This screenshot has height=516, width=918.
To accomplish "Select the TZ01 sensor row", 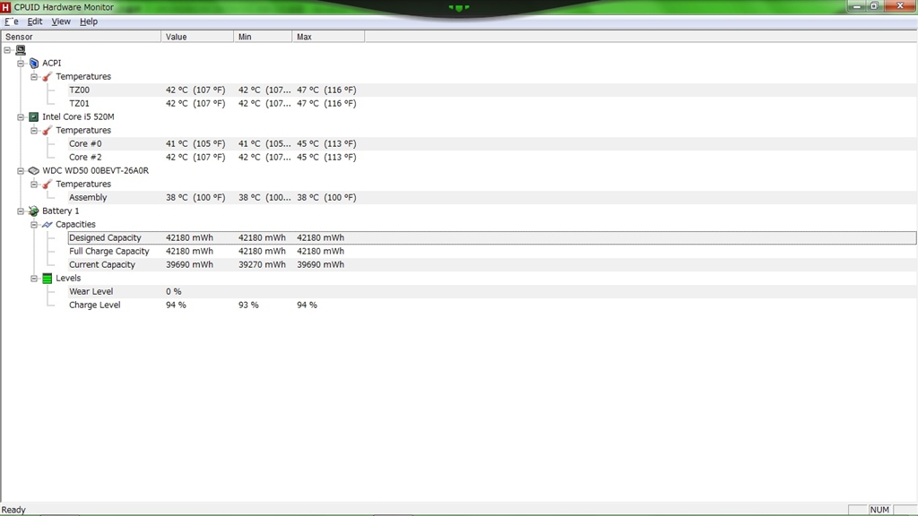I will [492, 104].
